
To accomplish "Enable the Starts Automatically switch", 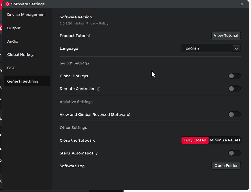I will pos(234,153).
